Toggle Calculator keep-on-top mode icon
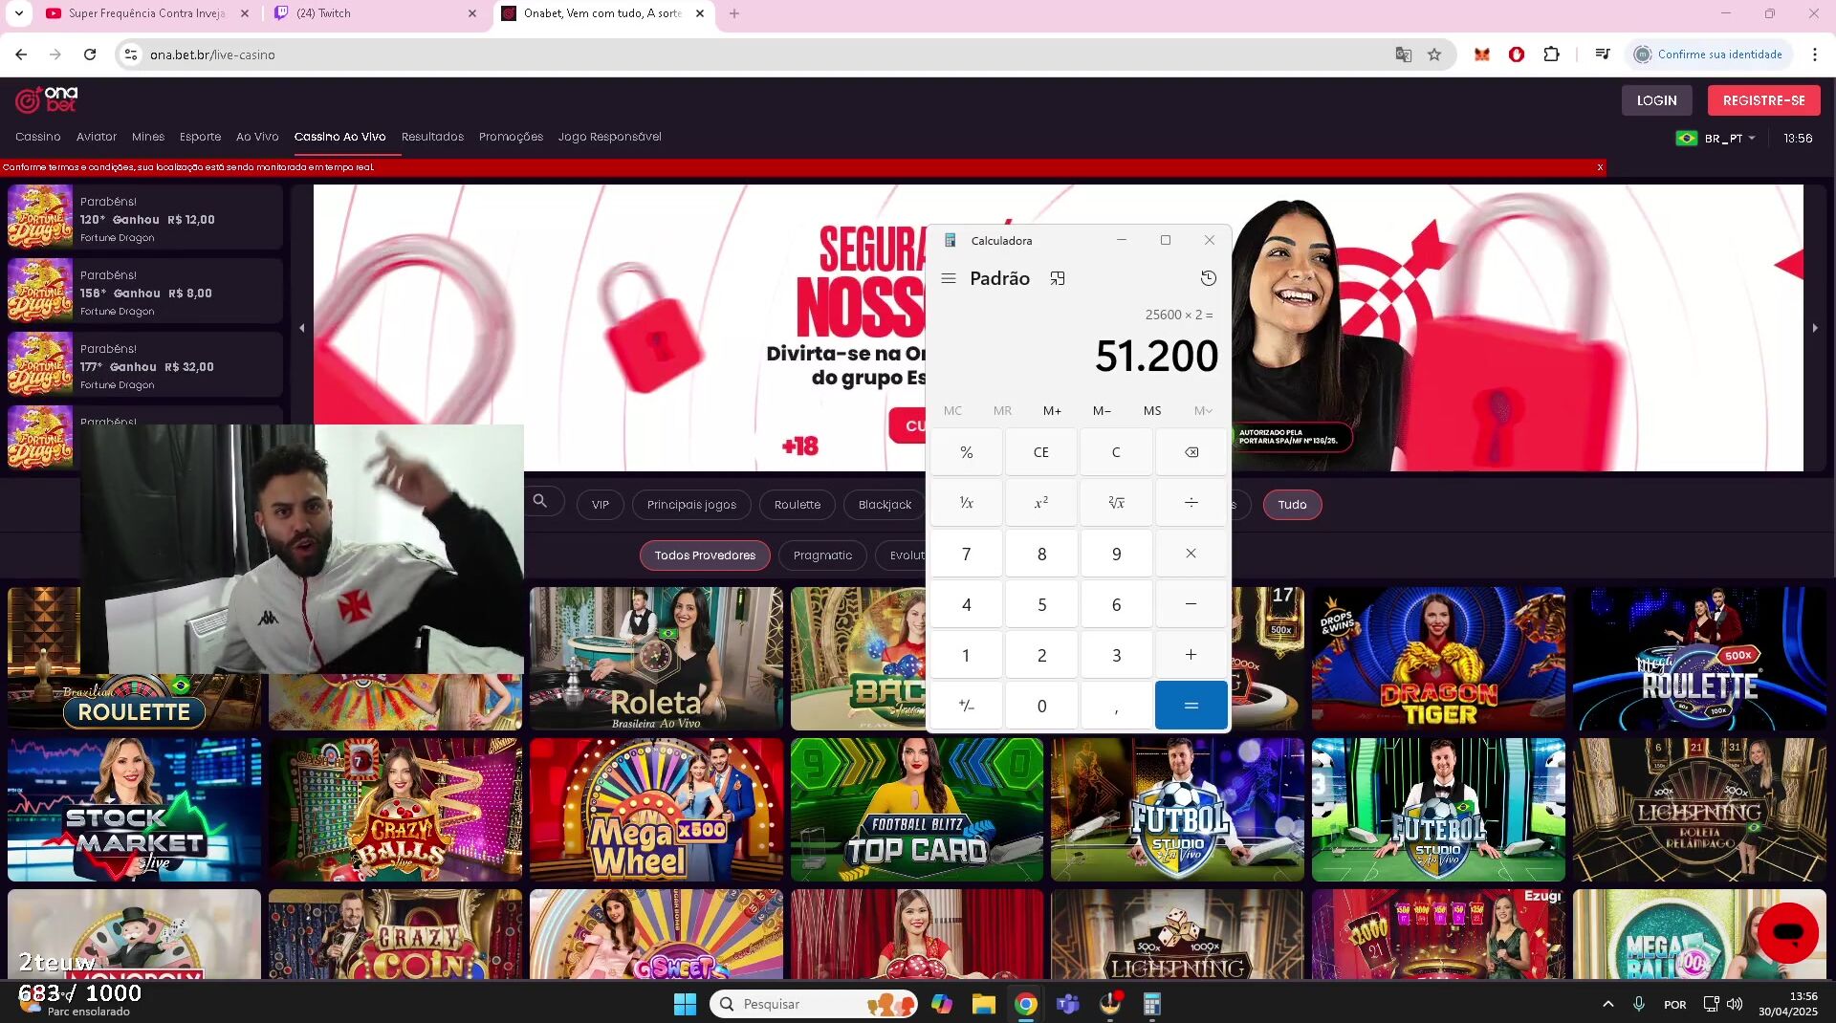1836x1023 pixels. pos(1058,278)
